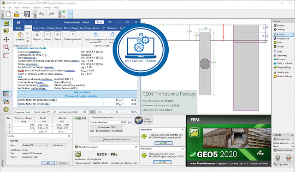The image size is (295, 172).
Task: Adjust the Word zoom slider in status bar
Action: [x=117, y=112]
